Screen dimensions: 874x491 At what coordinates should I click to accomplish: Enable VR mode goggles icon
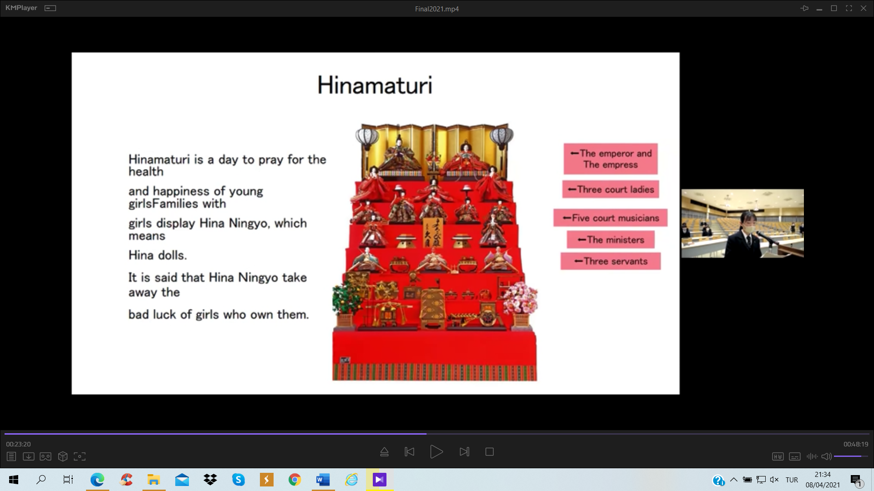[46, 456]
